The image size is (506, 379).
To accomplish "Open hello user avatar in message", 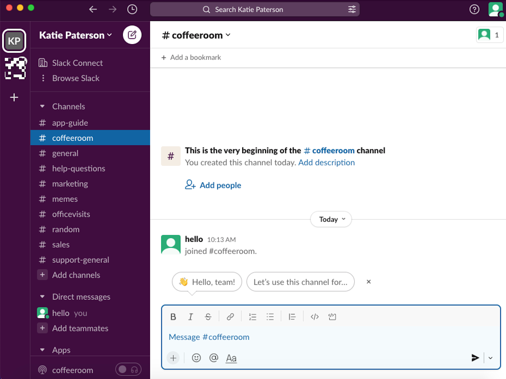I will pyautogui.click(x=171, y=245).
